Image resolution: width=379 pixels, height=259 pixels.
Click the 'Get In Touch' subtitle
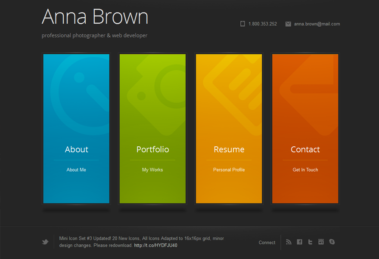click(305, 170)
